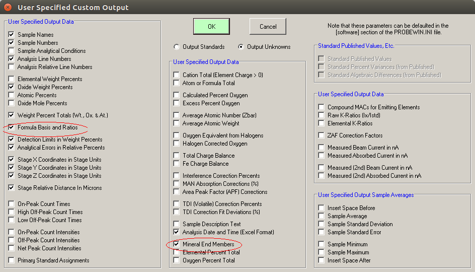Enable Elemental Weight Percents output

tap(12, 79)
